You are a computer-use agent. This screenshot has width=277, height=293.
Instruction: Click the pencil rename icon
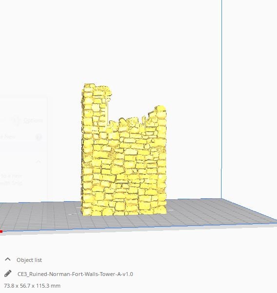(x=8, y=274)
